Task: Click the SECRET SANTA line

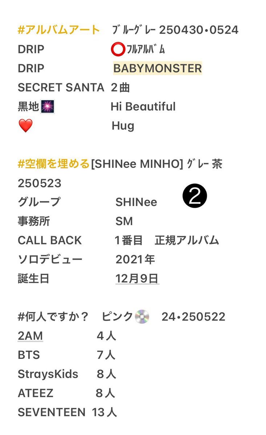Action: [74, 87]
